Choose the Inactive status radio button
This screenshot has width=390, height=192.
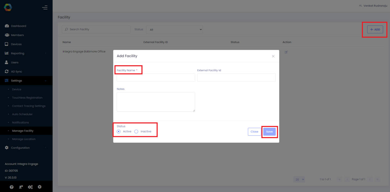tap(136, 131)
